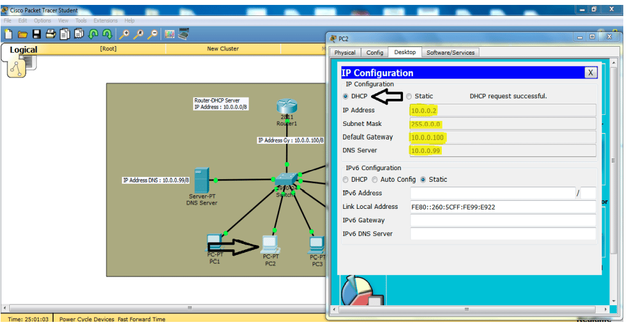Save the network with the floppy icon
627x328 pixels.
(36, 34)
